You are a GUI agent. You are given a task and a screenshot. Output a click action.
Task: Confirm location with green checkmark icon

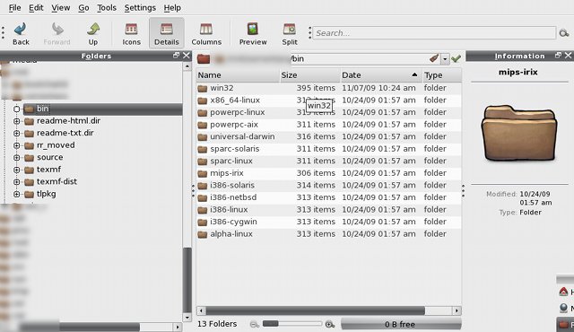click(456, 58)
